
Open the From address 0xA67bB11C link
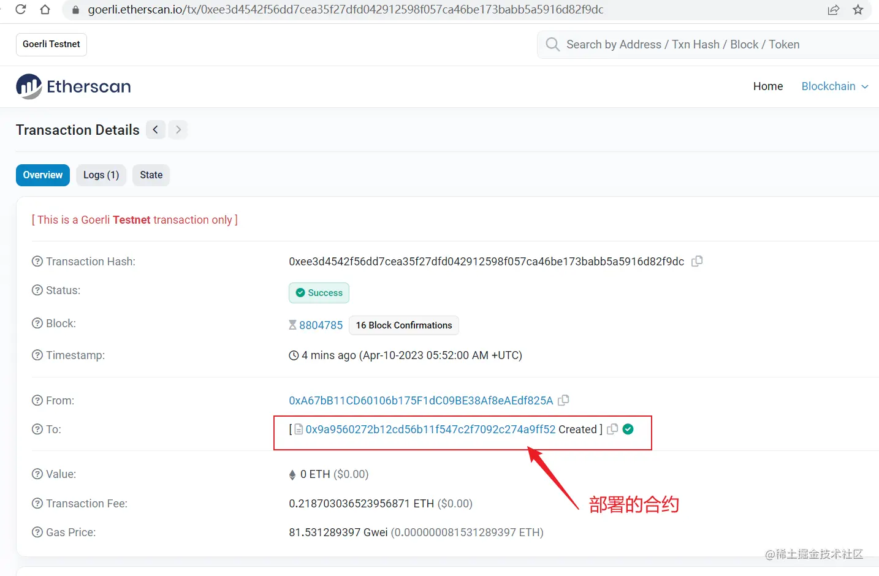(x=421, y=401)
